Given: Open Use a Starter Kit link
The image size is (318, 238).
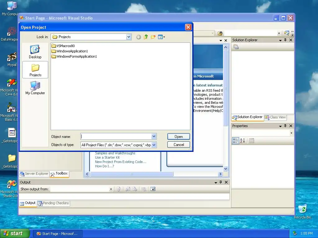Looking at the screenshot, I should tap(107, 157).
